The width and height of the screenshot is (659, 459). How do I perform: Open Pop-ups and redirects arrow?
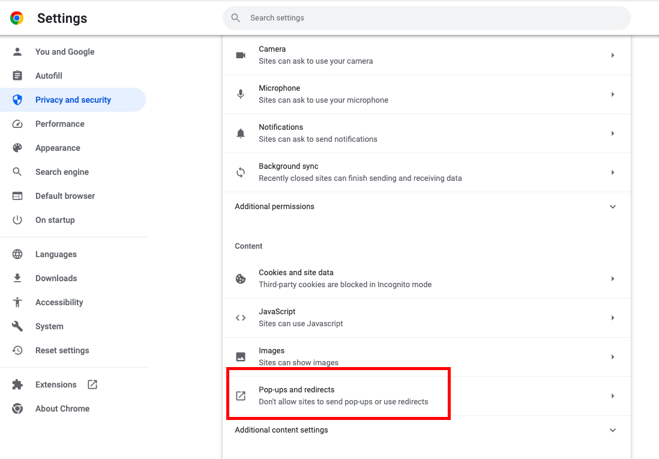click(612, 396)
